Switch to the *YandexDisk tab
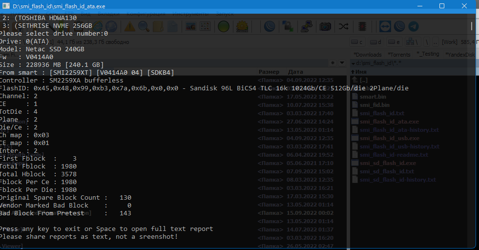The width and height of the screenshot is (479, 250). (x=460, y=54)
